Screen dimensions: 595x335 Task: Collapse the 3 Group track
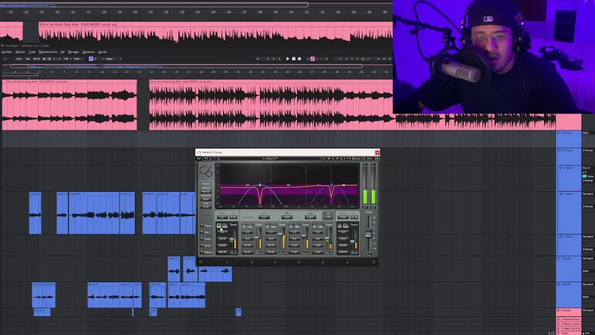560,150
